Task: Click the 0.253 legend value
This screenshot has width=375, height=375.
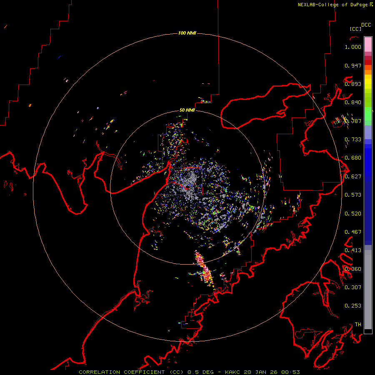Action: point(353,306)
